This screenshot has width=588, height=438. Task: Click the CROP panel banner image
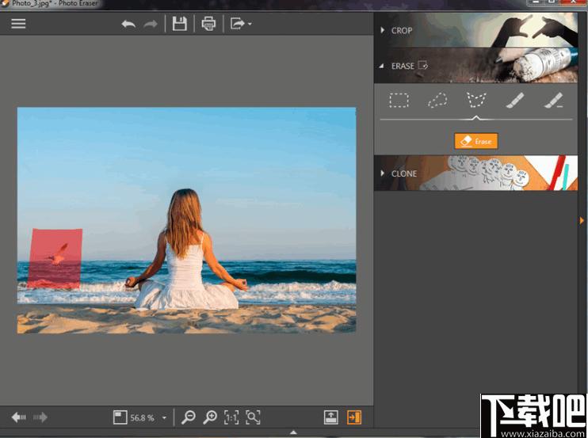[x=476, y=30]
